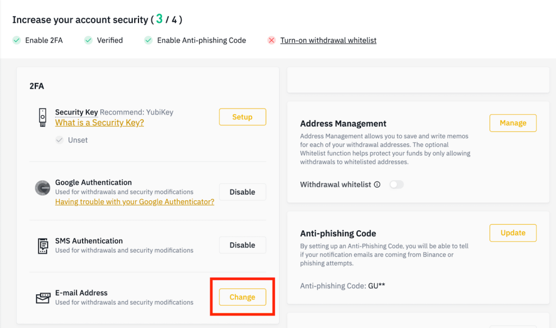Disable Google Authentication
Image resolution: width=556 pixels, height=328 pixels.
click(x=242, y=192)
